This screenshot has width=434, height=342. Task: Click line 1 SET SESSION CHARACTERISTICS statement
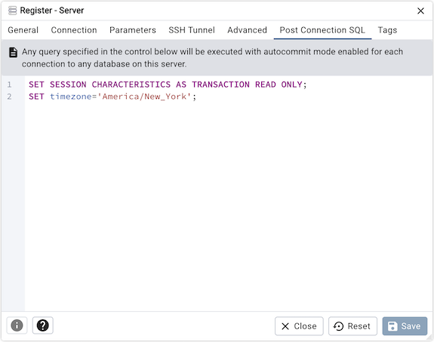168,85
